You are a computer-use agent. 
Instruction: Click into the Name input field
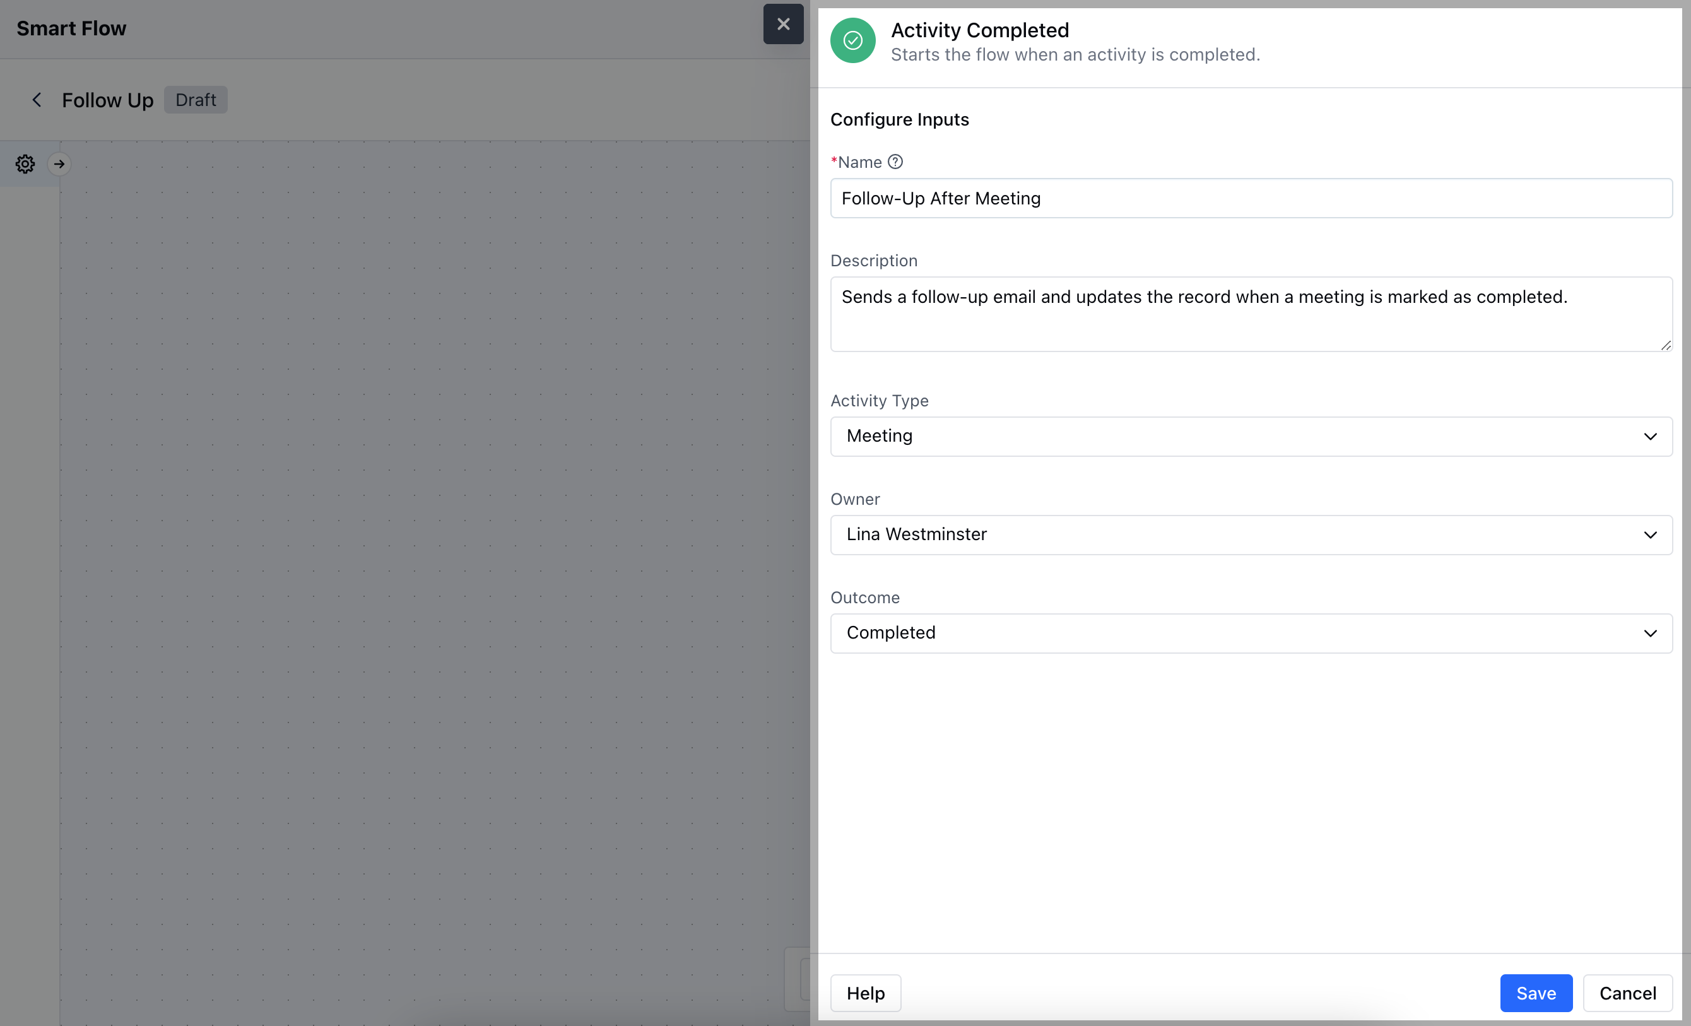[1251, 198]
